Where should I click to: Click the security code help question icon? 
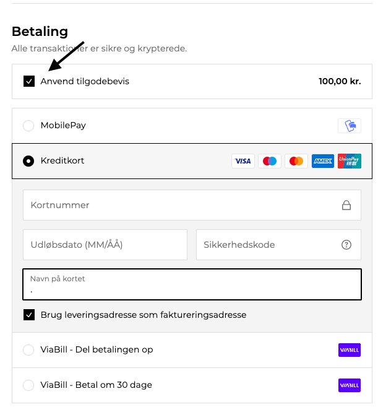(x=346, y=245)
